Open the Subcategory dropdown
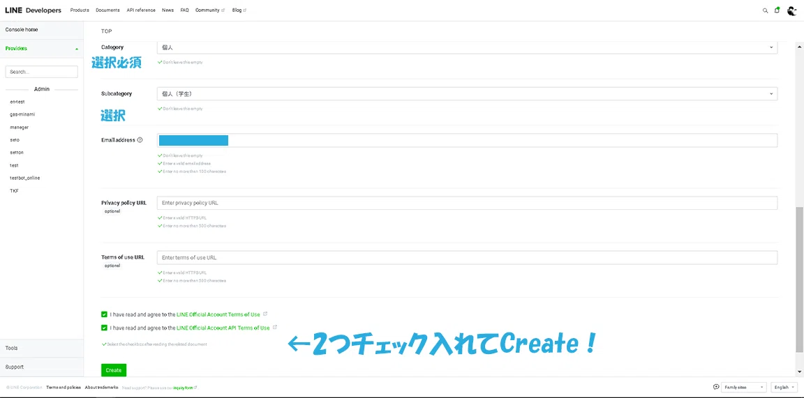 467,93
